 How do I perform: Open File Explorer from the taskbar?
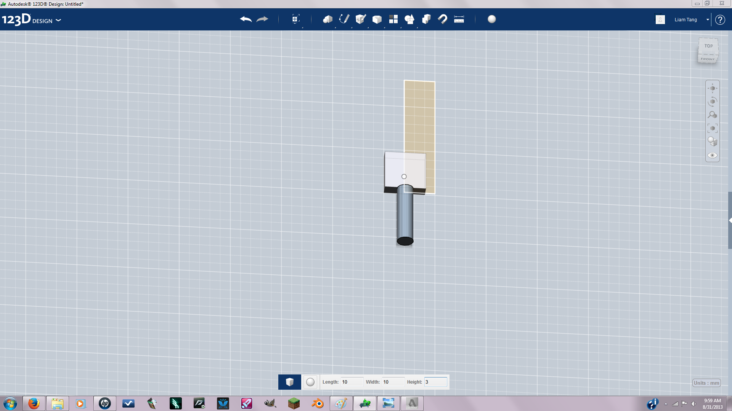point(58,403)
